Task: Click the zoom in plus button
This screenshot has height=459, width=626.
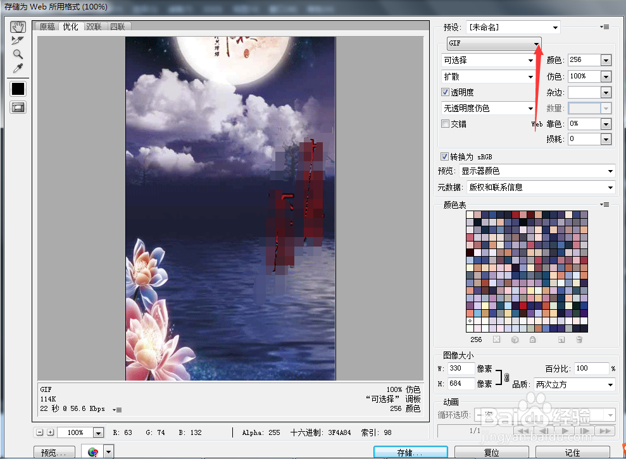Action: (50, 432)
